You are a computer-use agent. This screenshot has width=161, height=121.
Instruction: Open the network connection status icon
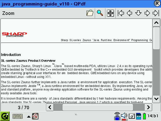click(117, 116)
